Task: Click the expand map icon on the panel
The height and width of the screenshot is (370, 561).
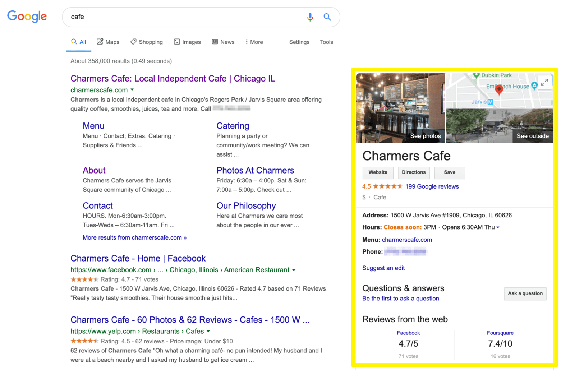Action: tap(544, 82)
